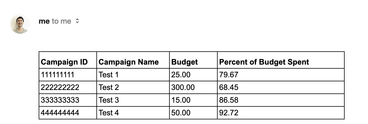
Task: Click campaign ID 333333333 cell
Action: pyautogui.click(x=60, y=100)
